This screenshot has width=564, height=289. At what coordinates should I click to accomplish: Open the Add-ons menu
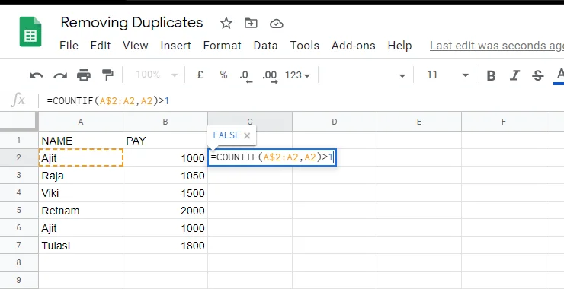(353, 46)
